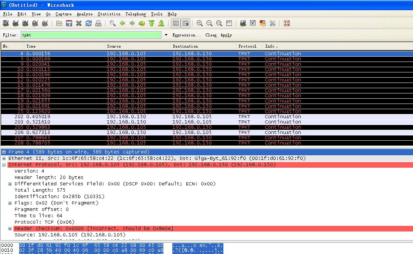Apply the display filter

(x=226, y=35)
